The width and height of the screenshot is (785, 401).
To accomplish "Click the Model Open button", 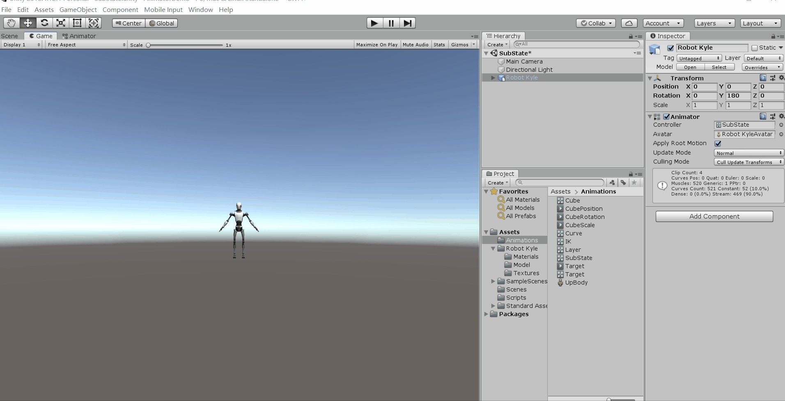I will coord(690,67).
